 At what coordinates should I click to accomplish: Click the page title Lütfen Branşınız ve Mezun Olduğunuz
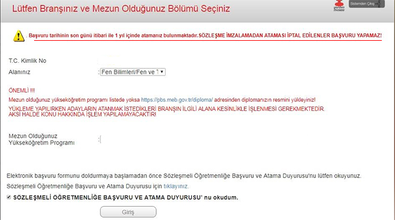[x=121, y=9]
